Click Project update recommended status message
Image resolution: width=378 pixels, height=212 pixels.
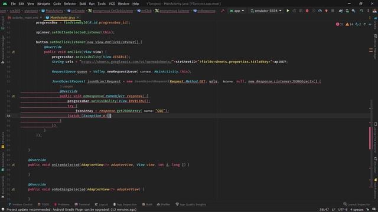[x=71, y=210]
